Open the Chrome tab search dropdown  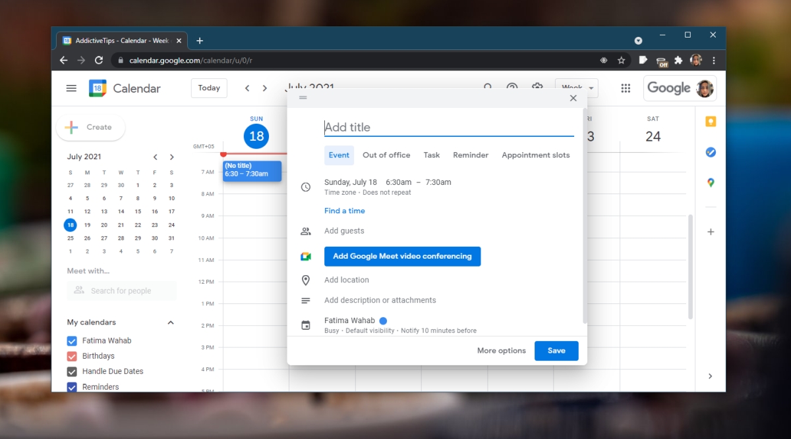(638, 40)
